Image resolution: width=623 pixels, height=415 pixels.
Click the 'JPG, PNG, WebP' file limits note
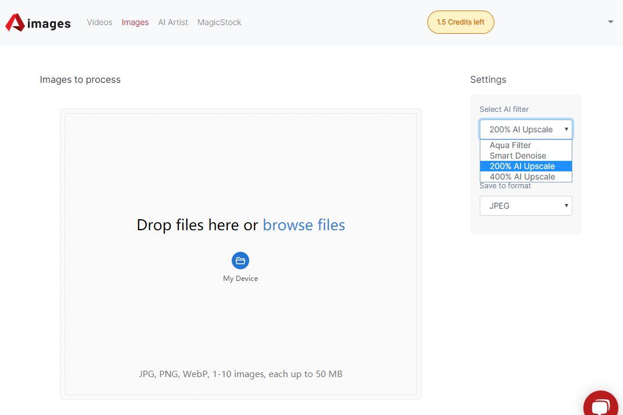click(x=240, y=374)
